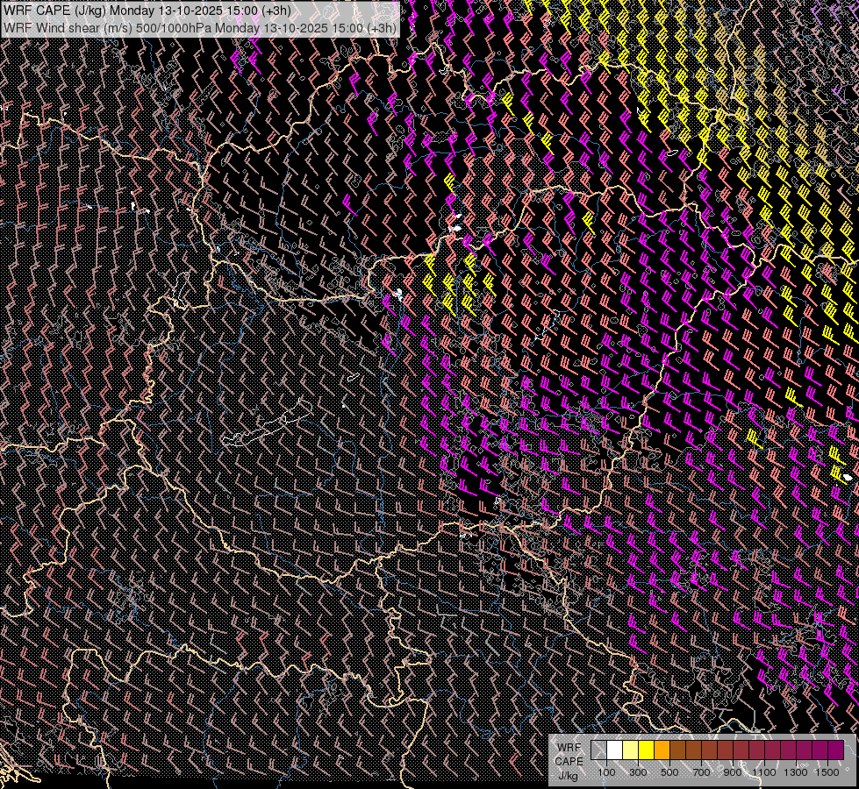Click the 500 legend scale label
The height and width of the screenshot is (789, 859).
[x=669, y=772]
